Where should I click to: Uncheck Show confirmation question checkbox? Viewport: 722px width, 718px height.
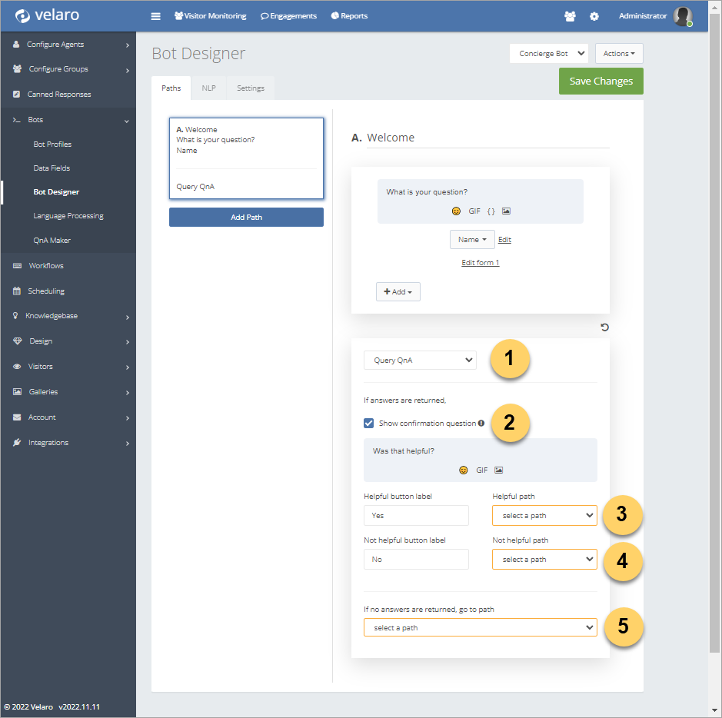point(369,423)
